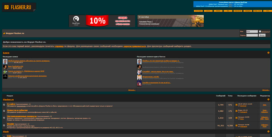Screen dimensions: 272x137
Task: Click sixth orange navigation button in header
Action: 248,11
